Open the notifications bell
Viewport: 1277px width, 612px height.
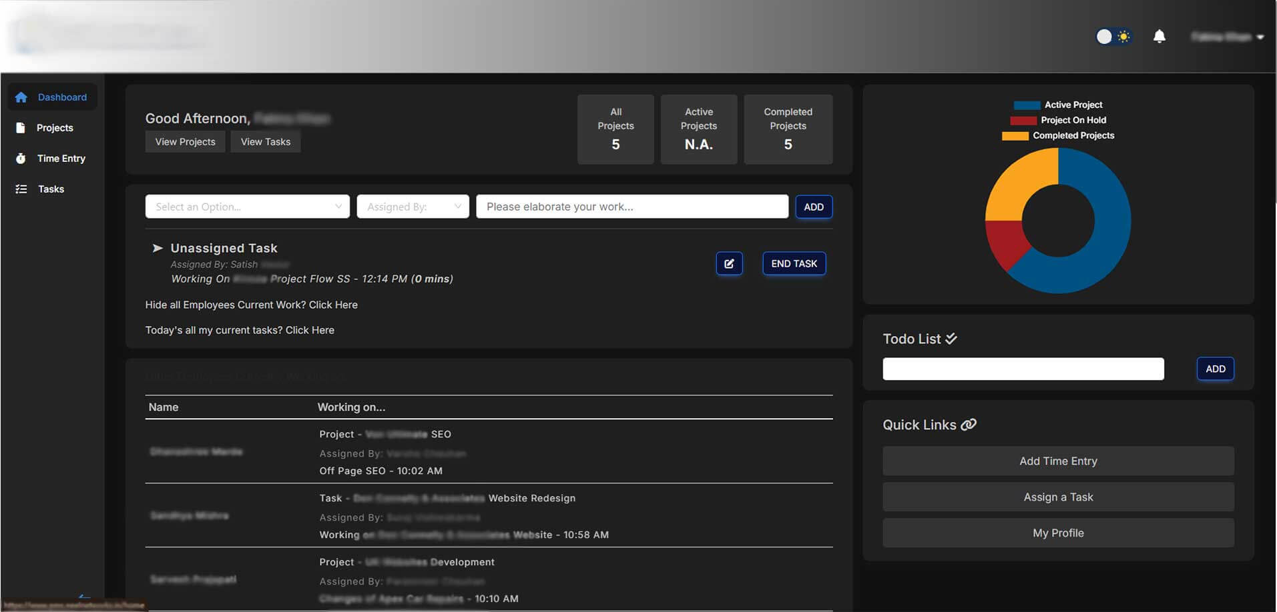(x=1160, y=37)
